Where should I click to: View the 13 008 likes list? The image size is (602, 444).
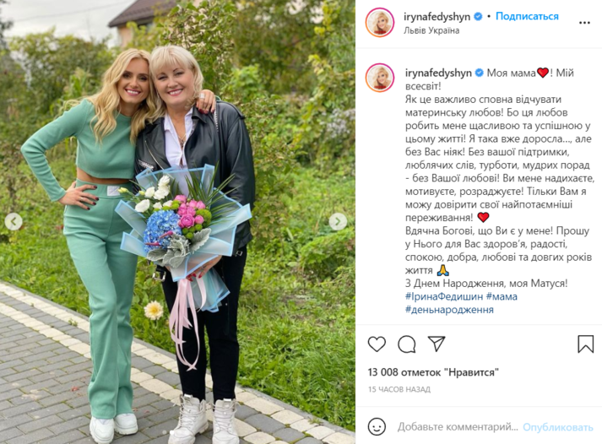point(433,372)
